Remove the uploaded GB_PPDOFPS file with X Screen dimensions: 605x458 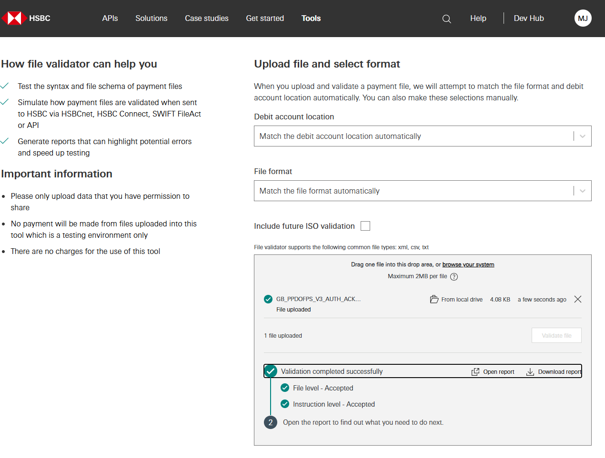[577, 299]
